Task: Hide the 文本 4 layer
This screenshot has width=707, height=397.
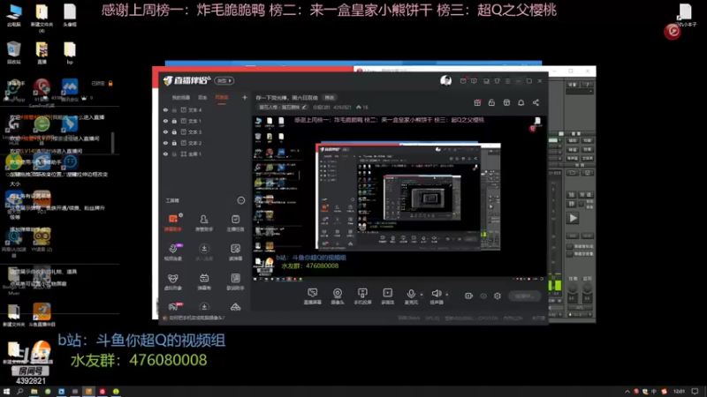Action: pyautogui.click(x=165, y=109)
